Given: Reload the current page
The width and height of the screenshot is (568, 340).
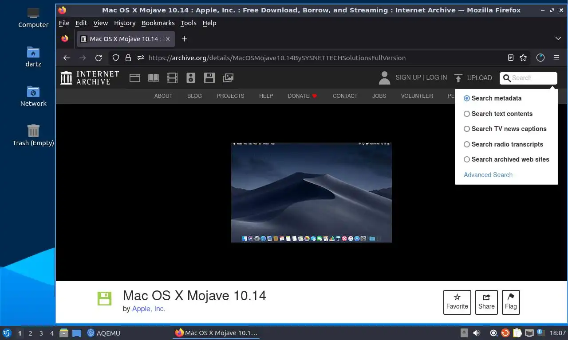Looking at the screenshot, I should coord(99,58).
